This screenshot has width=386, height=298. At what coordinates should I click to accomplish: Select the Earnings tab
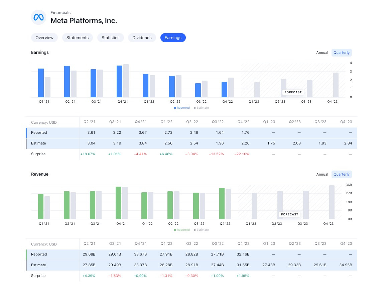click(173, 38)
